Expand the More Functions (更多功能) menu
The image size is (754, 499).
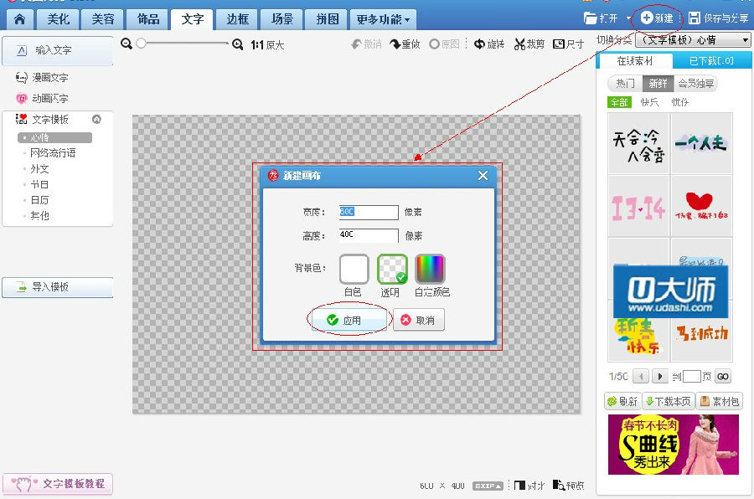tap(383, 18)
